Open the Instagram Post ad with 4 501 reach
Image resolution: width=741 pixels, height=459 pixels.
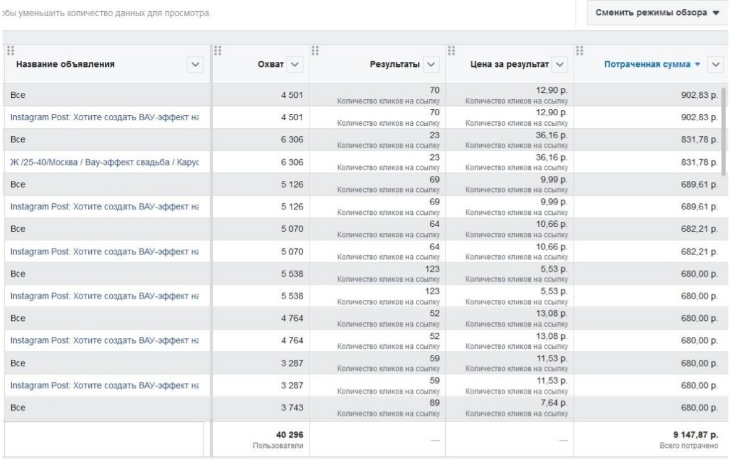109,118
